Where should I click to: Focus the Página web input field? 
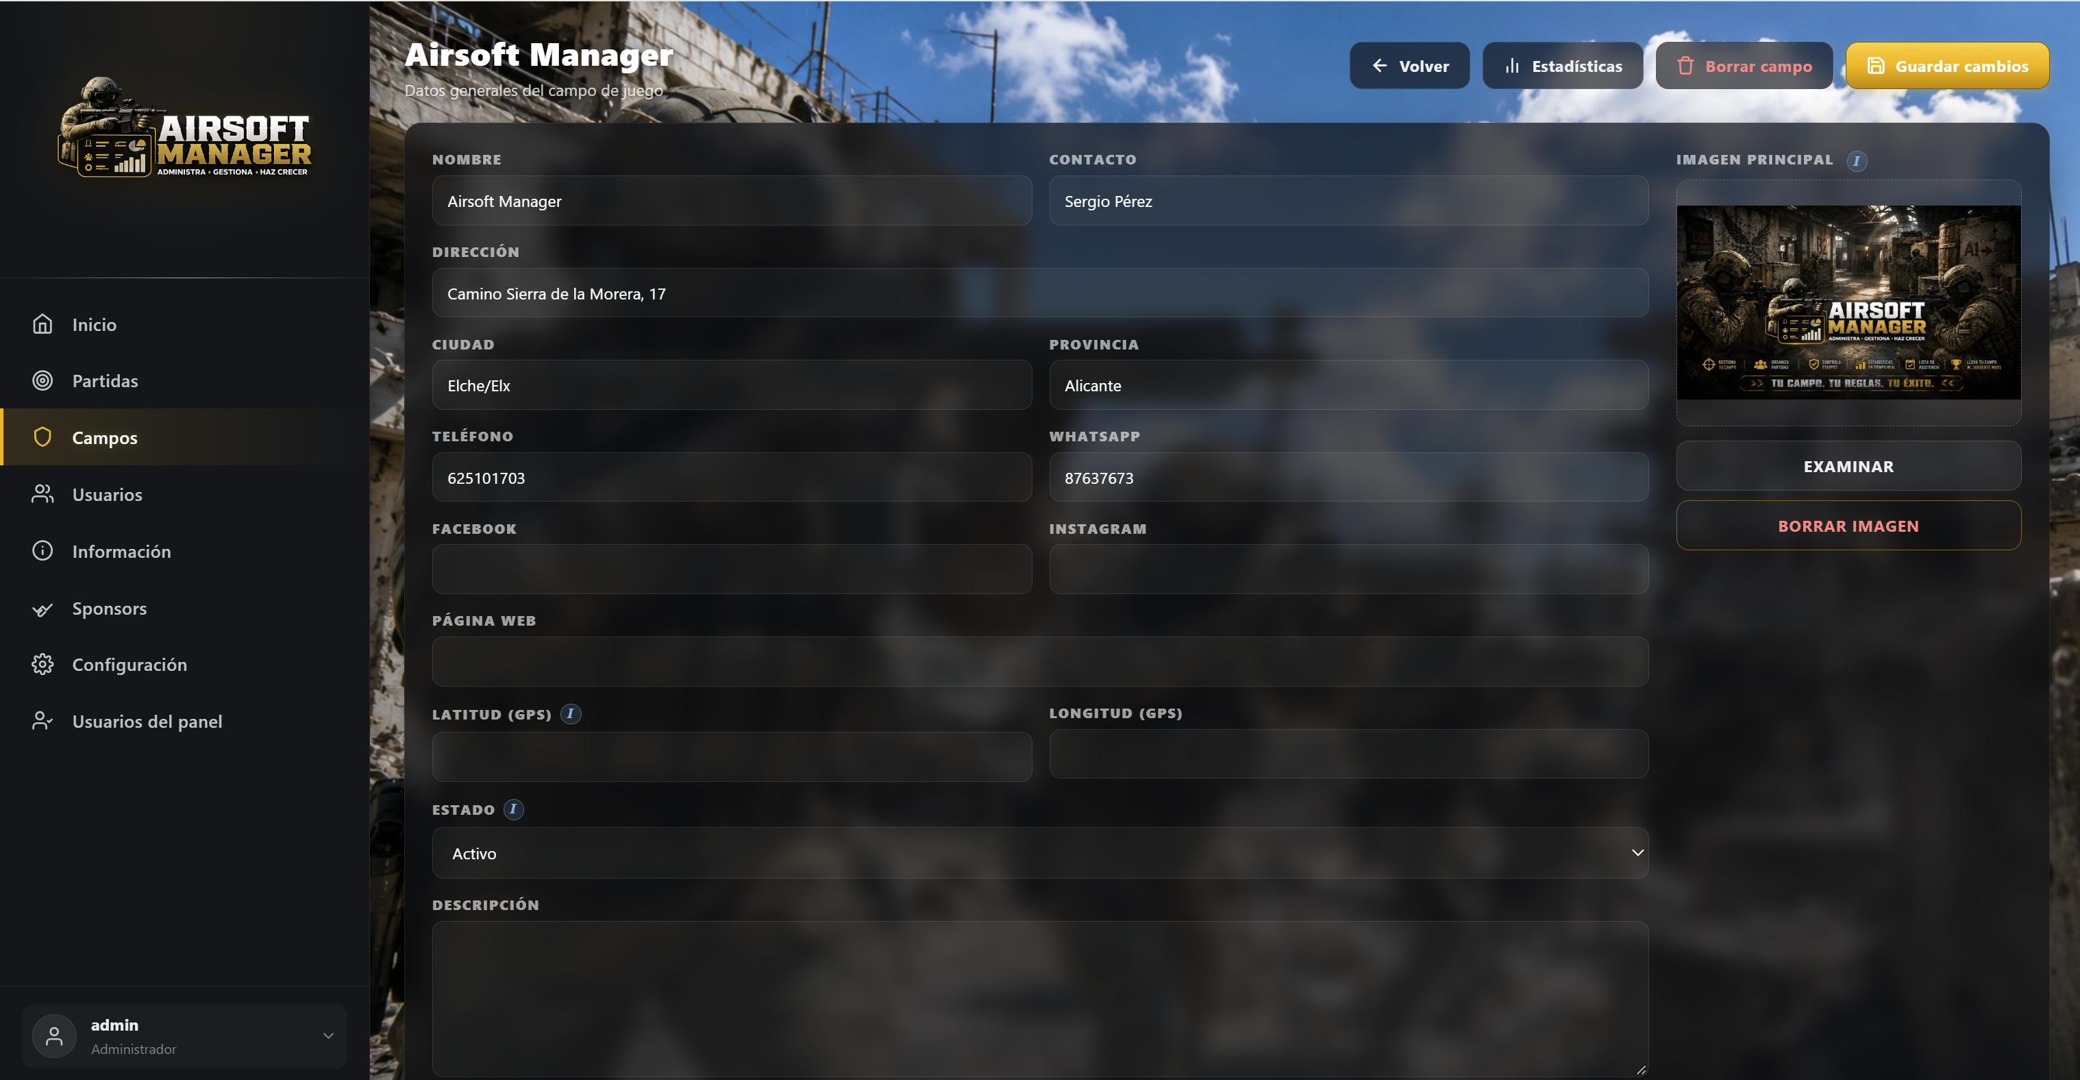[x=1040, y=661]
